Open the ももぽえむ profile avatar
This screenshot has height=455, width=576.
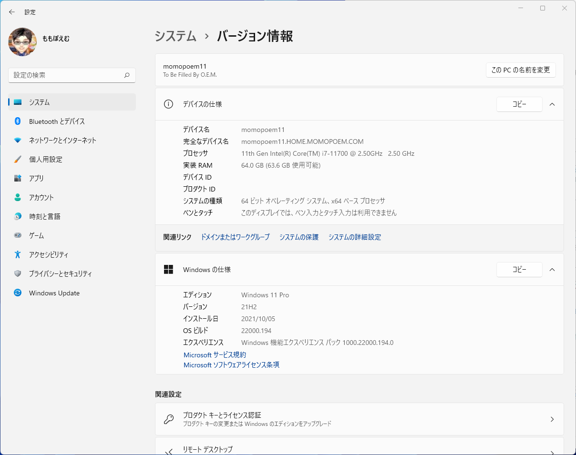(x=22, y=42)
